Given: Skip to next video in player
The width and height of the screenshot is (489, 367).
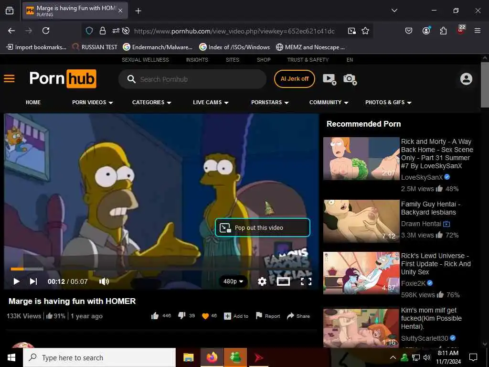Looking at the screenshot, I should tap(33, 281).
